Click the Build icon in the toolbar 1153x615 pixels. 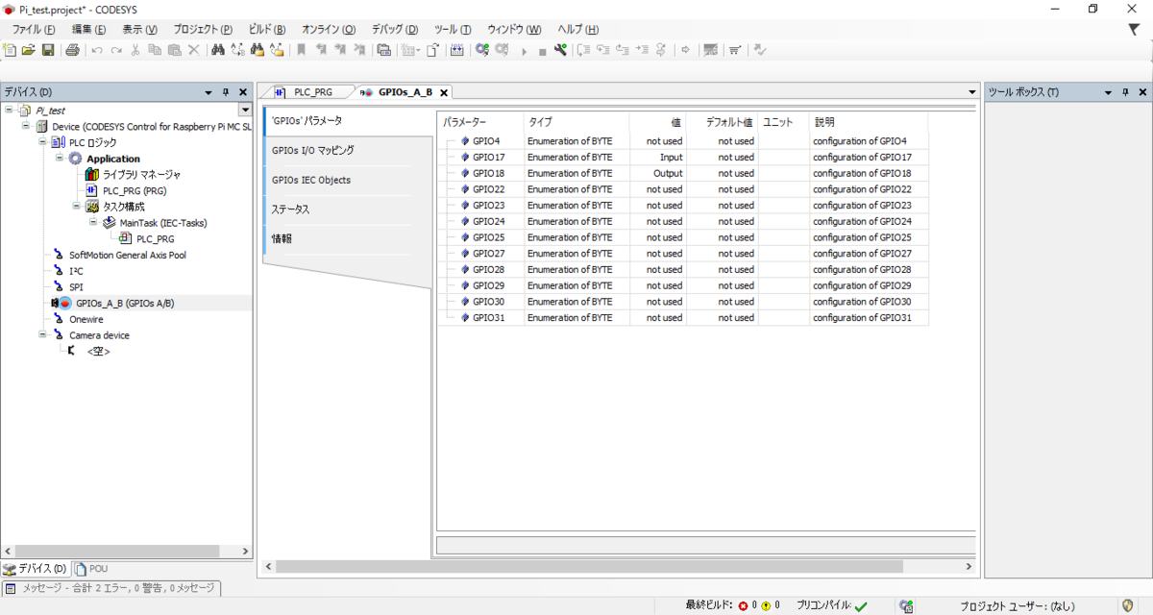(x=456, y=50)
